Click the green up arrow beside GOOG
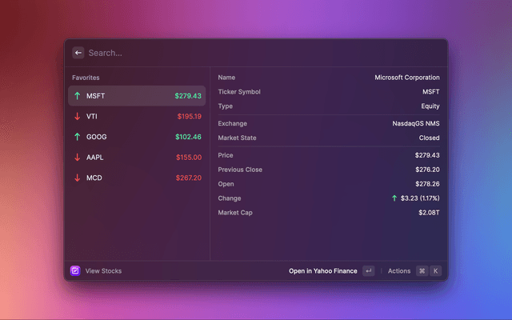Screen dimensions: 512x320 click(78, 137)
